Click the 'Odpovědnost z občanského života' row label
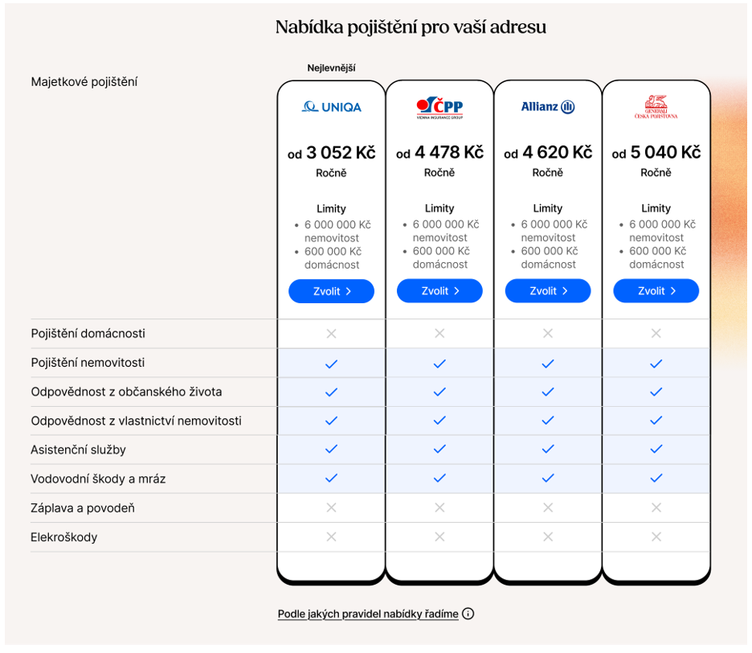The width and height of the screenshot is (752, 653). (126, 392)
